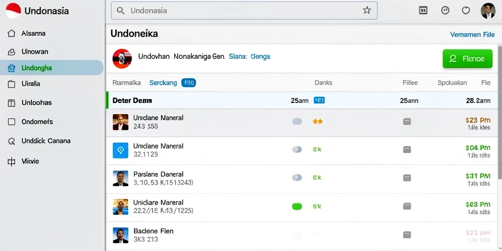Click the heart icon near profile avatar
Image resolution: width=502 pixels, height=251 pixels.
coord(466,11)
